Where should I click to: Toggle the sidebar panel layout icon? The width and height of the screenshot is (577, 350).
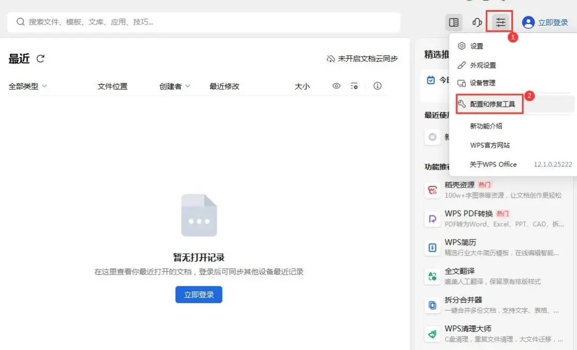pos(454,22)
